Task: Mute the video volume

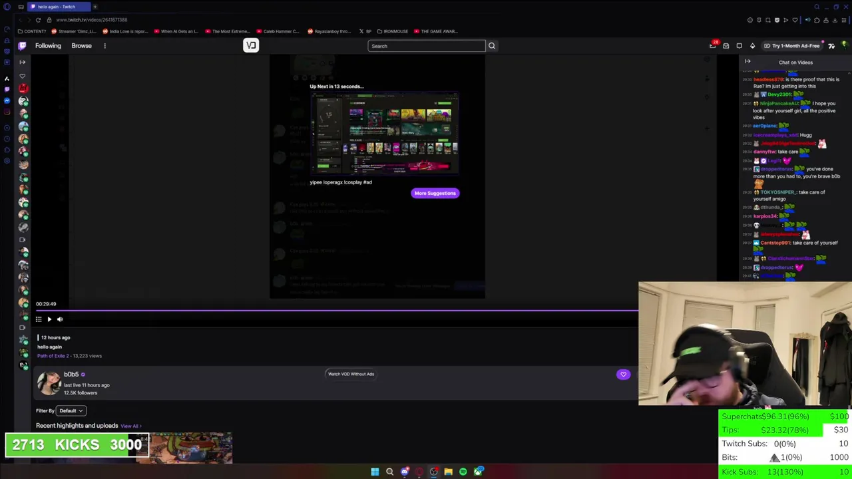Action: [60, 319]
